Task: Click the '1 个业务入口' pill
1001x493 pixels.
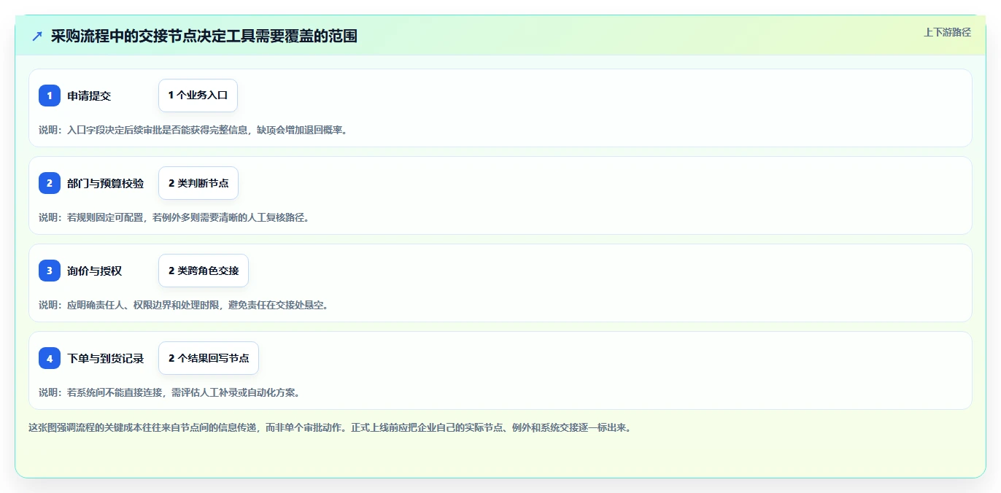Action: [x=198, y=96]
